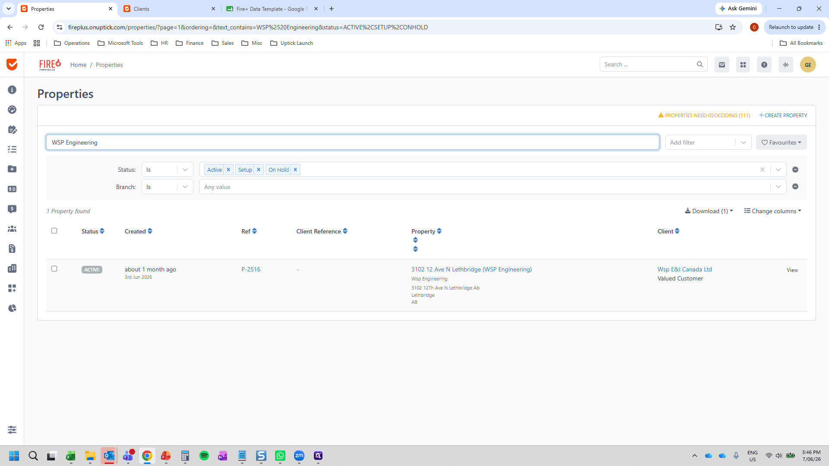Sort by Created column arrows

point(150,231)
